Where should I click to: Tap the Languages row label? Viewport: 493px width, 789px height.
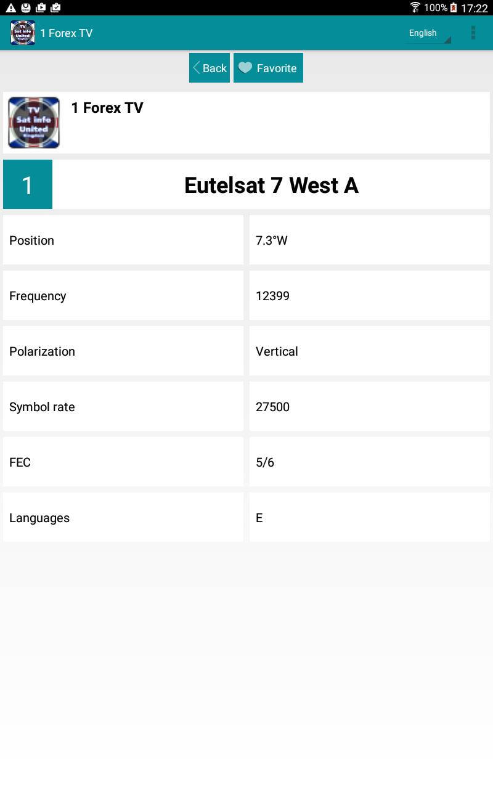tap(39, 518)
